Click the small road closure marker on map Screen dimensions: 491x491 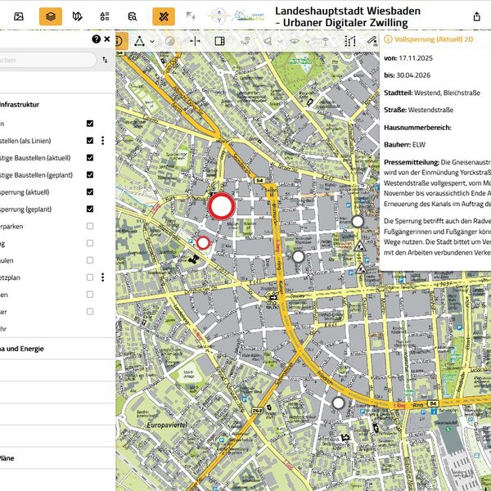[203, 241]
